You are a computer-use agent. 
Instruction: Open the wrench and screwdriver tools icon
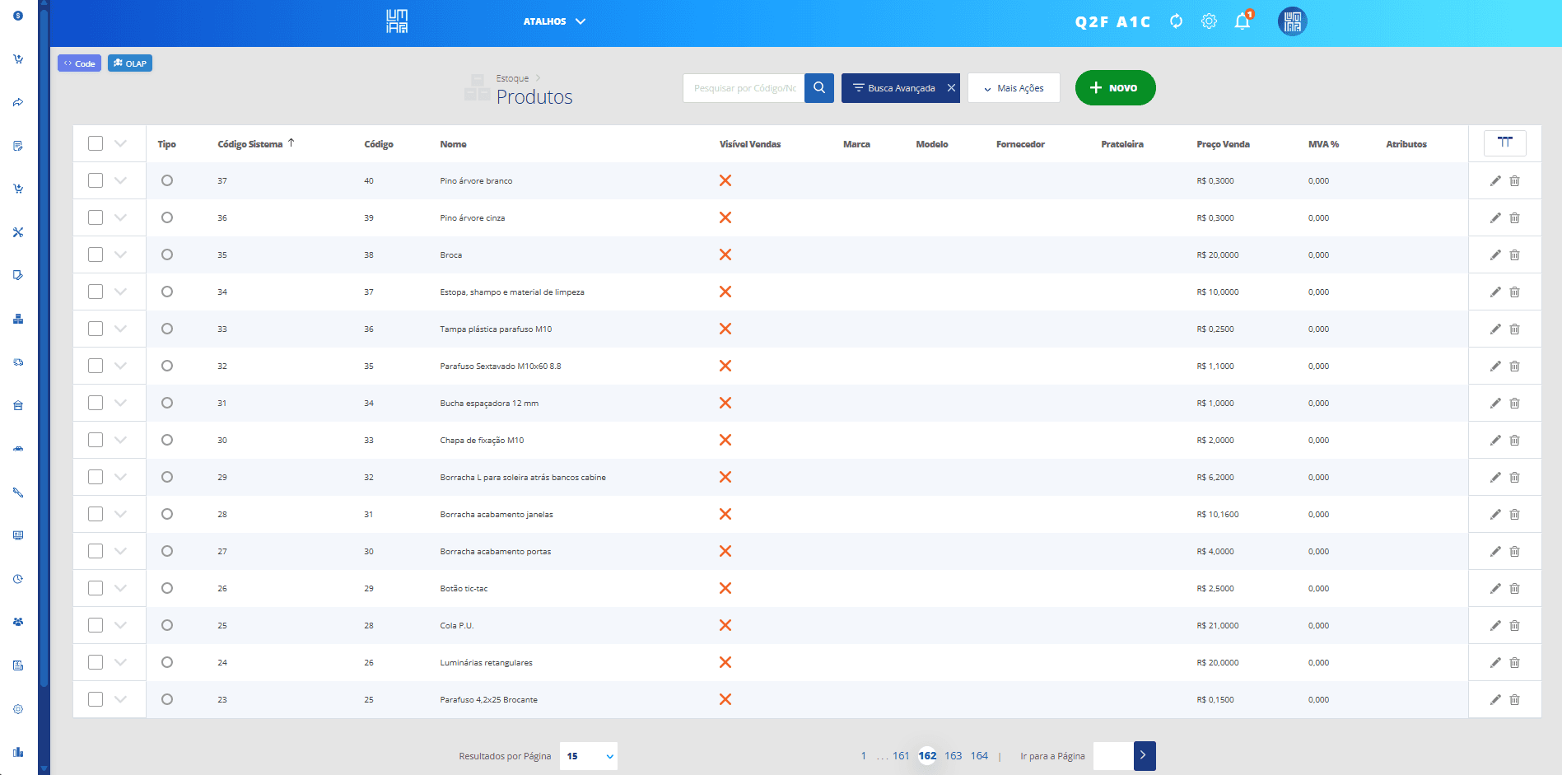coord(18,232)
